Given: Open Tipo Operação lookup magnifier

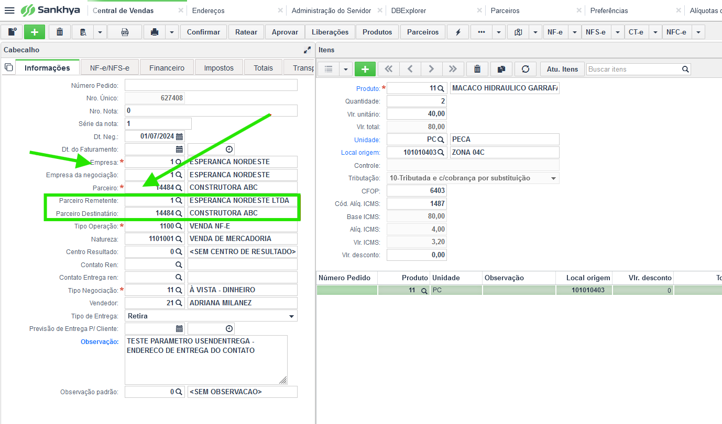Looking at the screenshot, I should point(179,226).
